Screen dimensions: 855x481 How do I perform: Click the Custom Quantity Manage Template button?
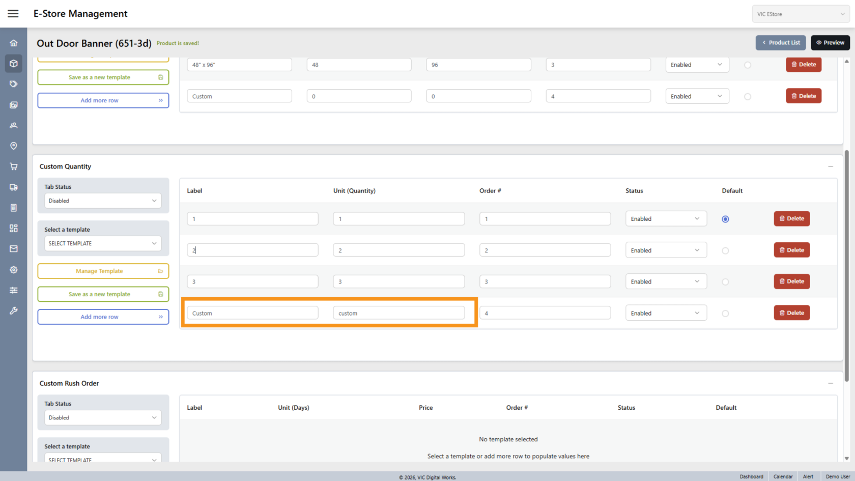(103, 271)
